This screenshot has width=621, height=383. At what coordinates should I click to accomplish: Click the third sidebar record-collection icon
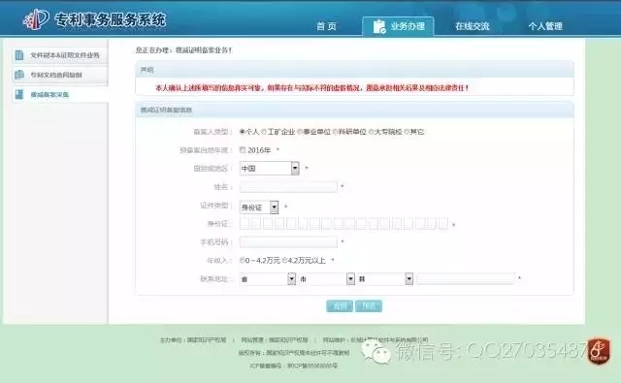point(19,94)
